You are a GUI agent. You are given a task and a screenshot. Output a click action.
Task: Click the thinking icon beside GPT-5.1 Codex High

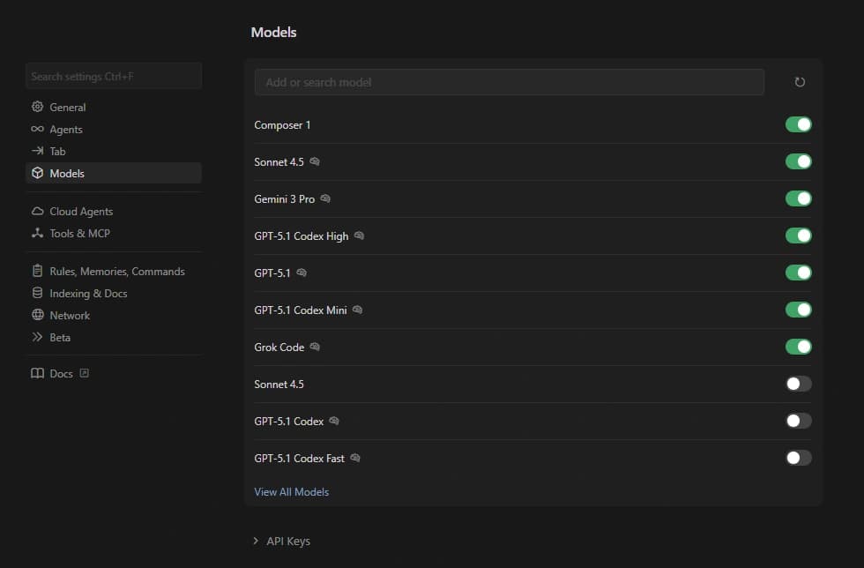358,235
